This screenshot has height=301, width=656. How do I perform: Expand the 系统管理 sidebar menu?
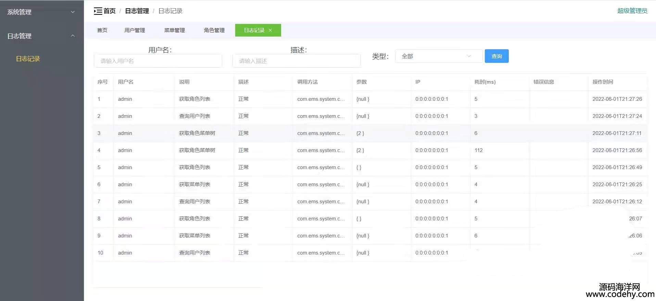41,12
